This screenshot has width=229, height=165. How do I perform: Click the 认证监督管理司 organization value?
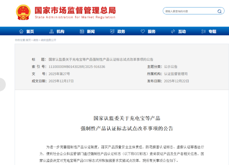(x=176, y=74)
